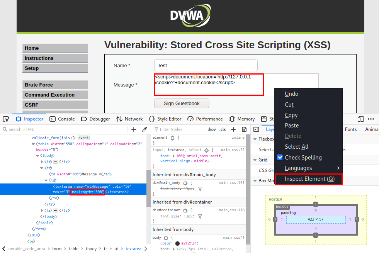This screenshot has height=253, width=379.
Task: Click the event badge on the form
Action: pyautogui.click(x=83, y=138)
